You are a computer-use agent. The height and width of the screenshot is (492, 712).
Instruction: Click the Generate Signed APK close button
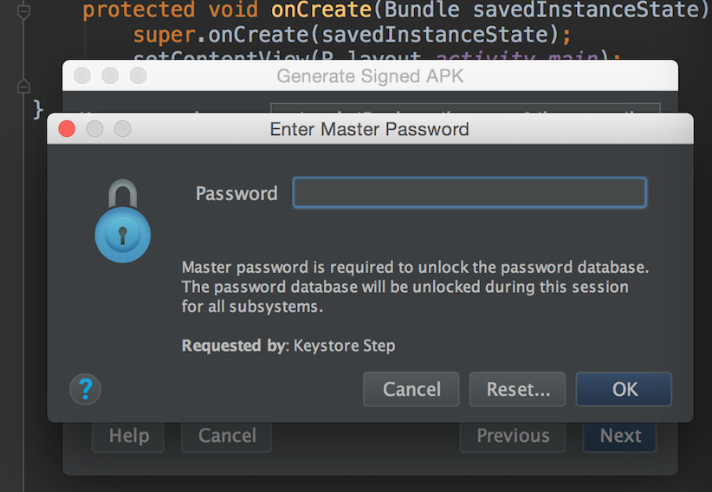pyautogui.click(x=81, y=76)
